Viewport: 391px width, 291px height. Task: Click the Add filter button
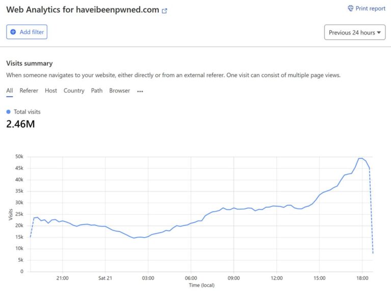[26, 32]
